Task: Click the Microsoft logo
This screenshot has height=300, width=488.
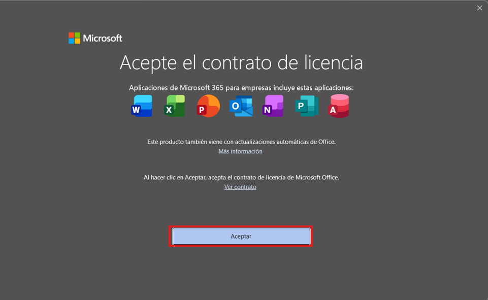Action: pyautogui.click(x=95, y=38)
